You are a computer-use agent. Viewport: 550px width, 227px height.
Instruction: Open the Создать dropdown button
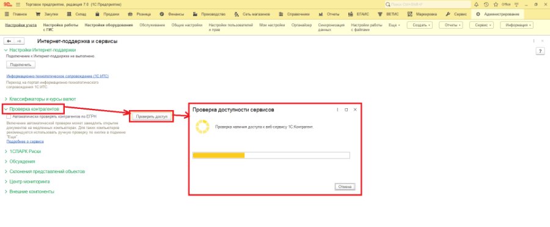point(419,25)
